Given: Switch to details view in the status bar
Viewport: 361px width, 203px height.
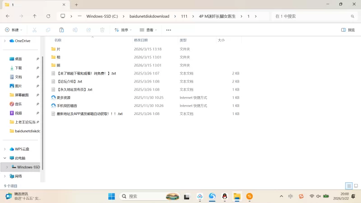Looking at the screenshot, I should [348, 186].
